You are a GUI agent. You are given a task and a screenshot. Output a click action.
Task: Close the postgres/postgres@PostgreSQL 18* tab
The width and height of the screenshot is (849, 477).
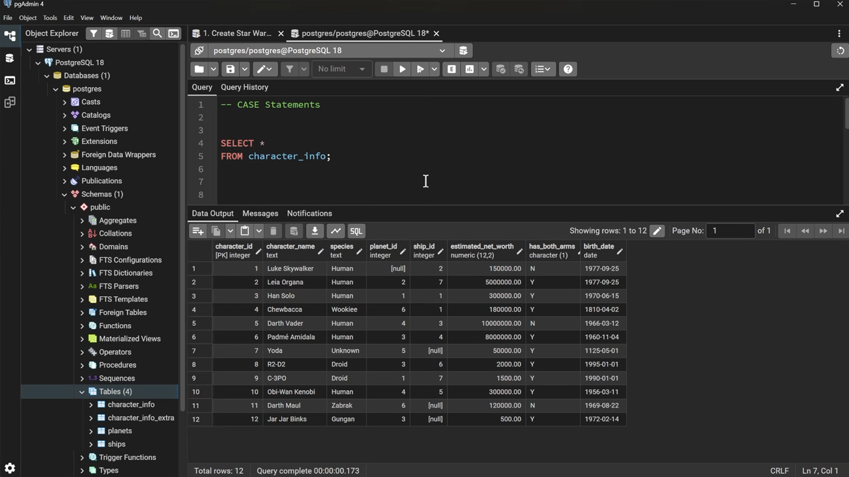[x=436, y=33]
